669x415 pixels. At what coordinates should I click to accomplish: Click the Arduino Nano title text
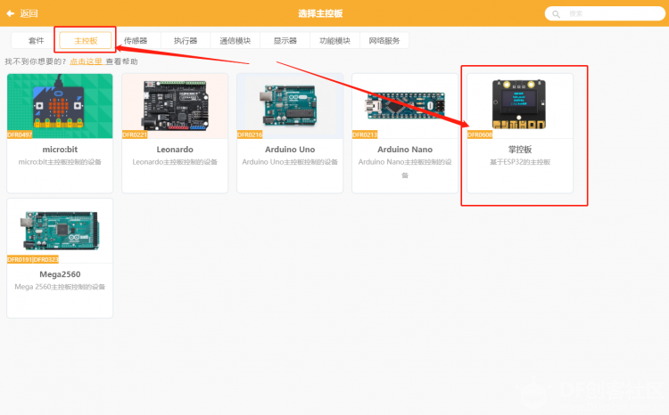[x=405, y=150]
